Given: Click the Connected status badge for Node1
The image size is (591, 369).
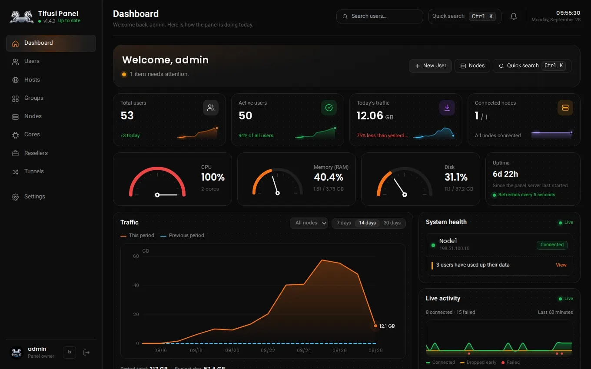Looking at the screenshot, I should tap(552, 245).
